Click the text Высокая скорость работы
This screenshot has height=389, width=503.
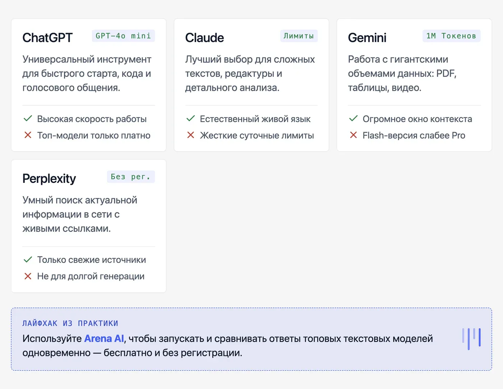pyautogui.click(x=92, y=119)
